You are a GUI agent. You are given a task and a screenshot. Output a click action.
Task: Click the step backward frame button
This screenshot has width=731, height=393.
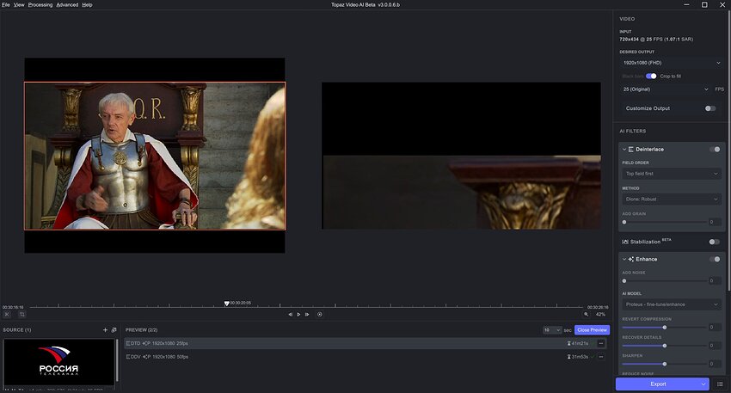pyautogui.click(x=290, y=315)
